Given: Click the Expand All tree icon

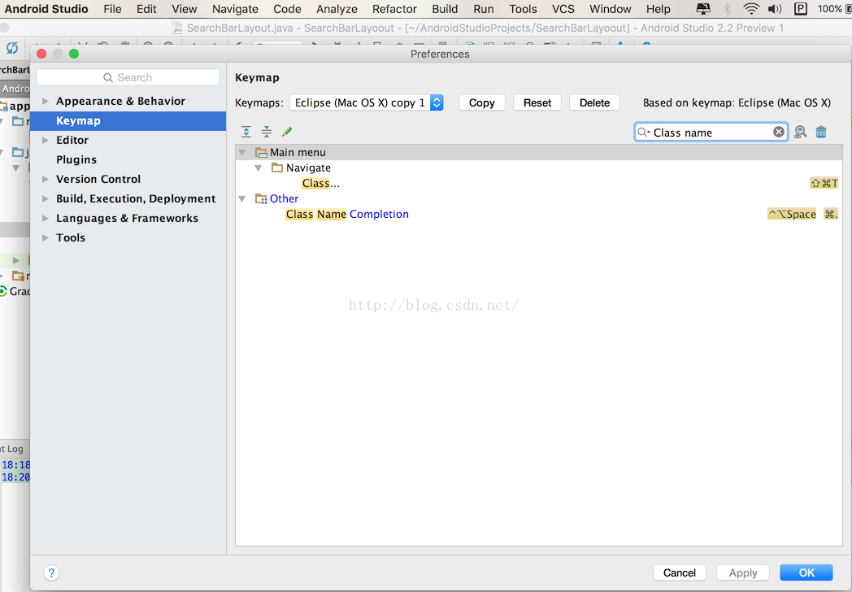Looking at the screenshot, I should [x=246, y=132].
